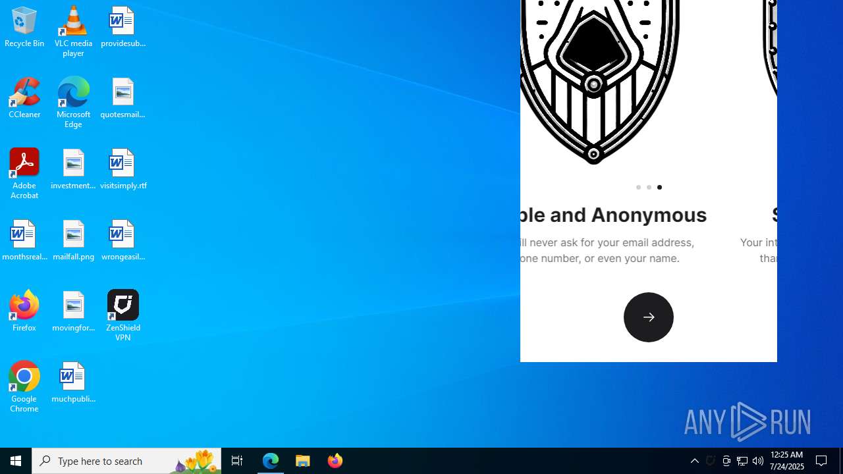Open Firefox from the taskbar
The width and height of the screenshot is (843, 474).
click(335, 461)
